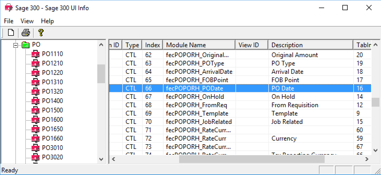381x175 pixels.
Task: Select the fecPOPORH_JobRelated module name
Action: (199, 122)
